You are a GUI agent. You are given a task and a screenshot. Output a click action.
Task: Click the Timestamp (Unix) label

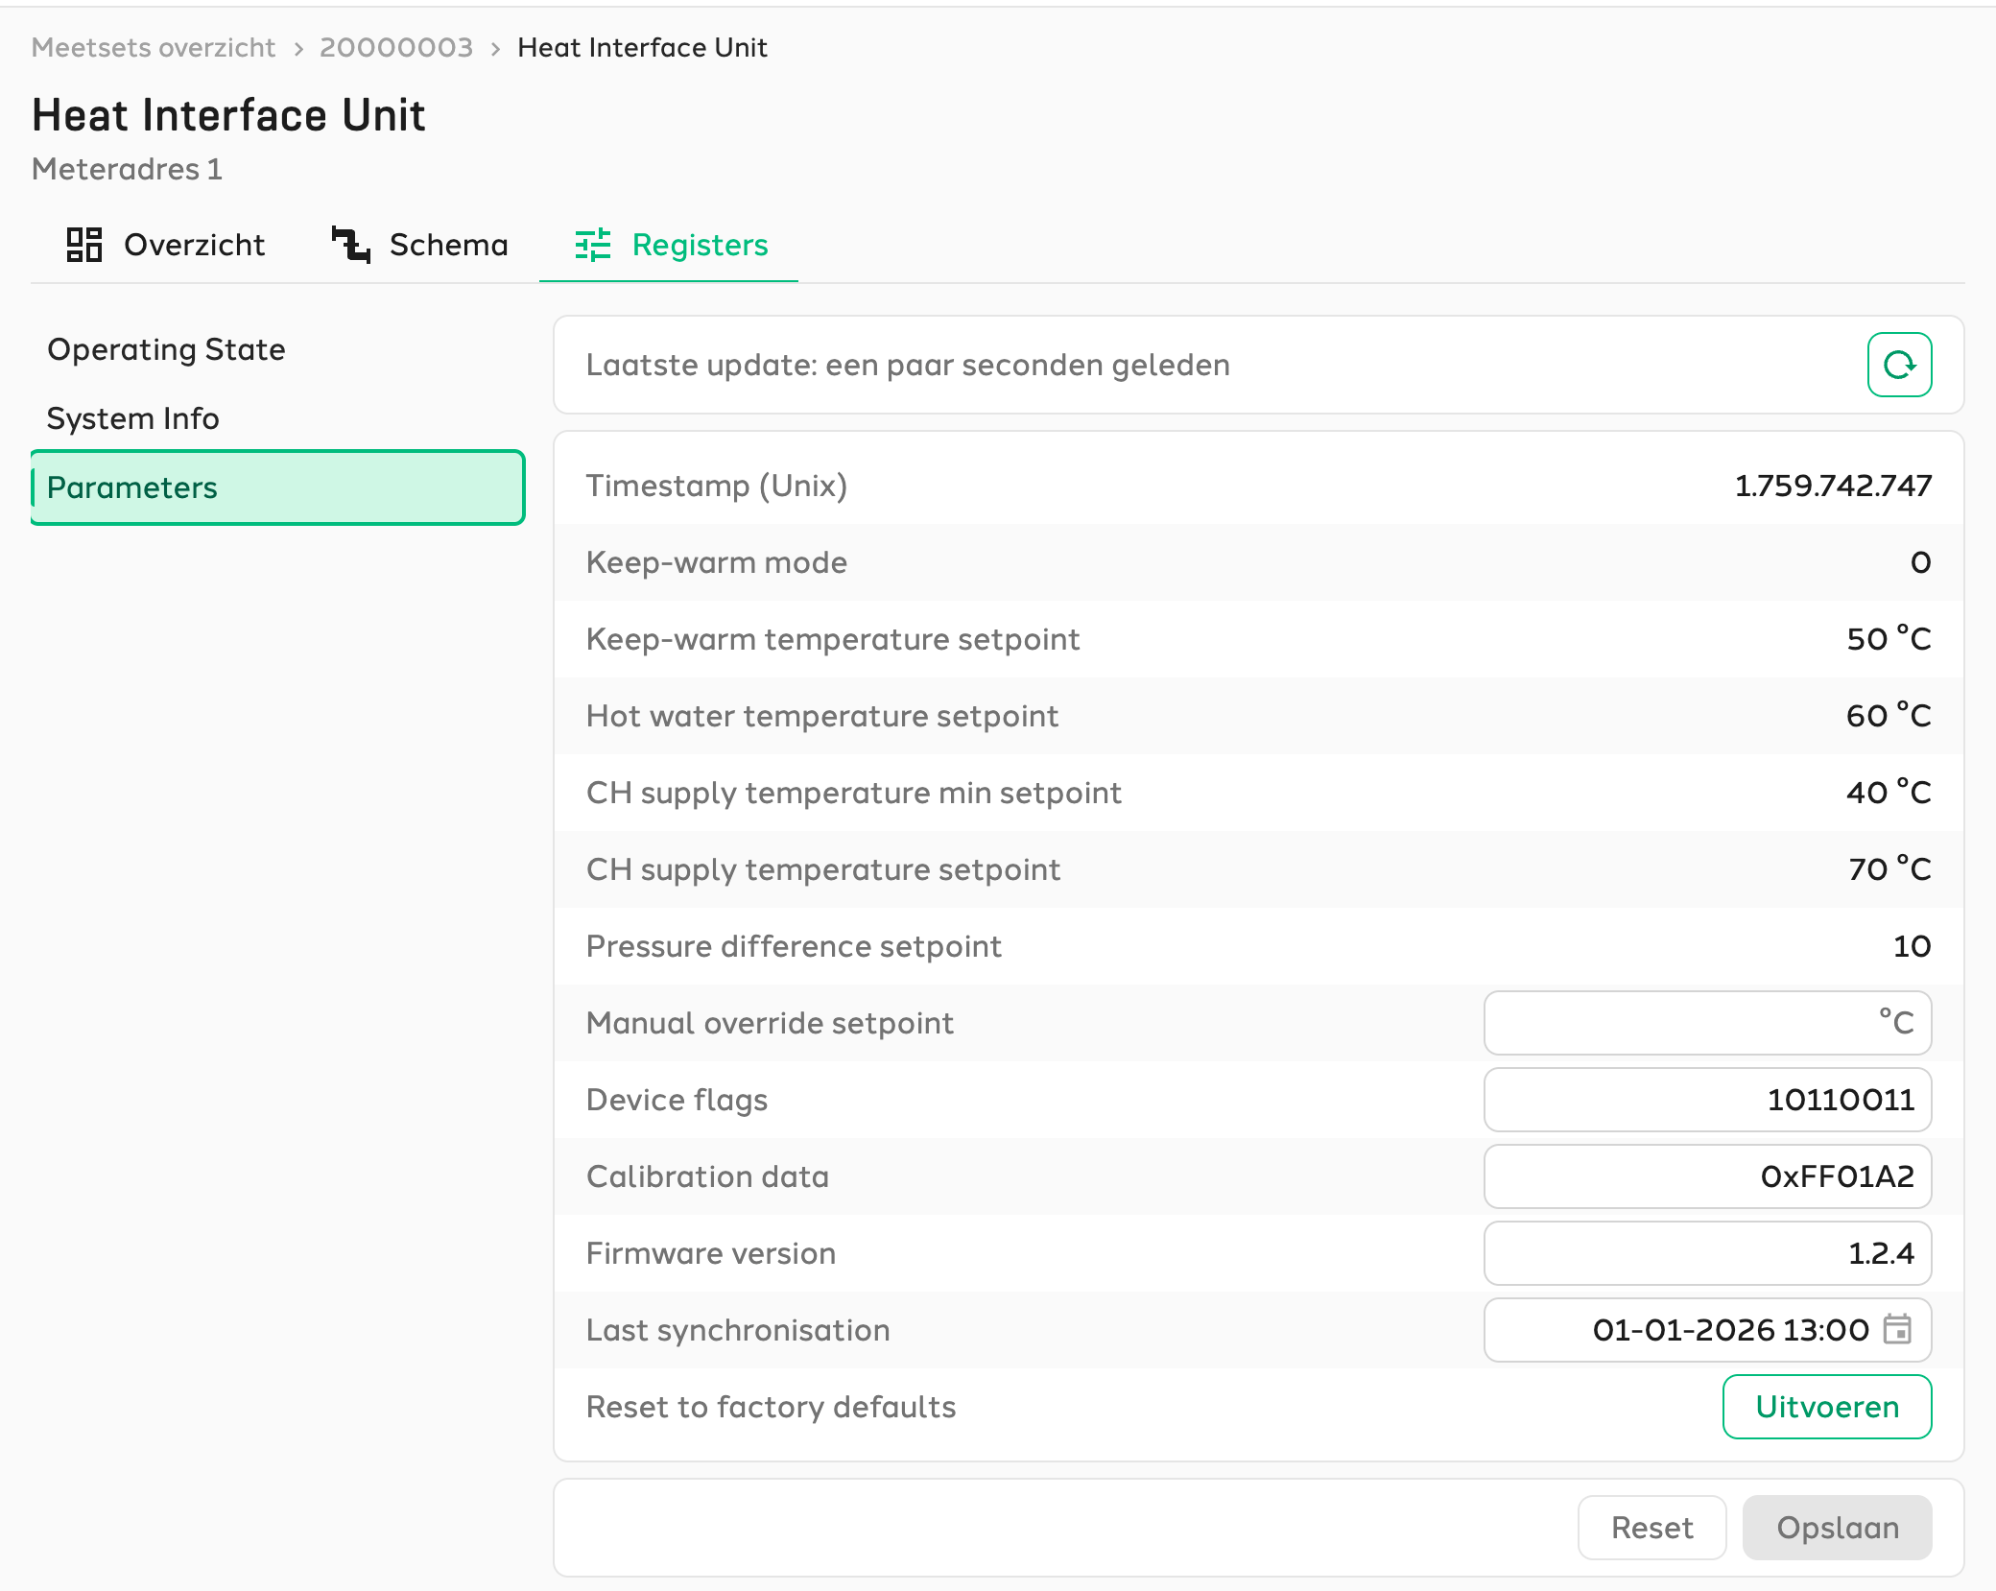(717, 486)
